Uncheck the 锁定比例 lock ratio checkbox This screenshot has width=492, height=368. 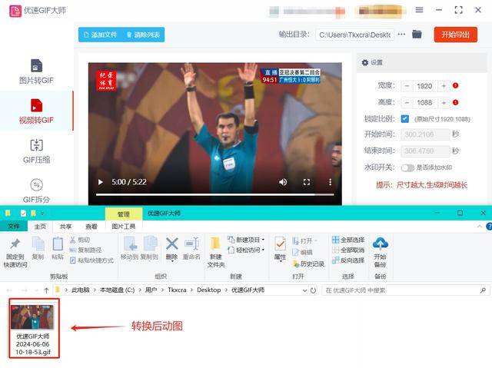click(404, 119)
